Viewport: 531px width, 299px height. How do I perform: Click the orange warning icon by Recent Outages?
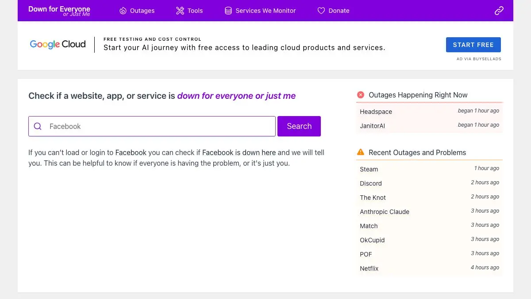click(x=361, y=152)
